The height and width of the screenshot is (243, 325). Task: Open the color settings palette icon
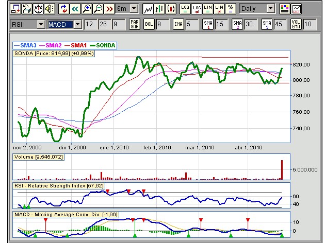click(x=285, y=9)
